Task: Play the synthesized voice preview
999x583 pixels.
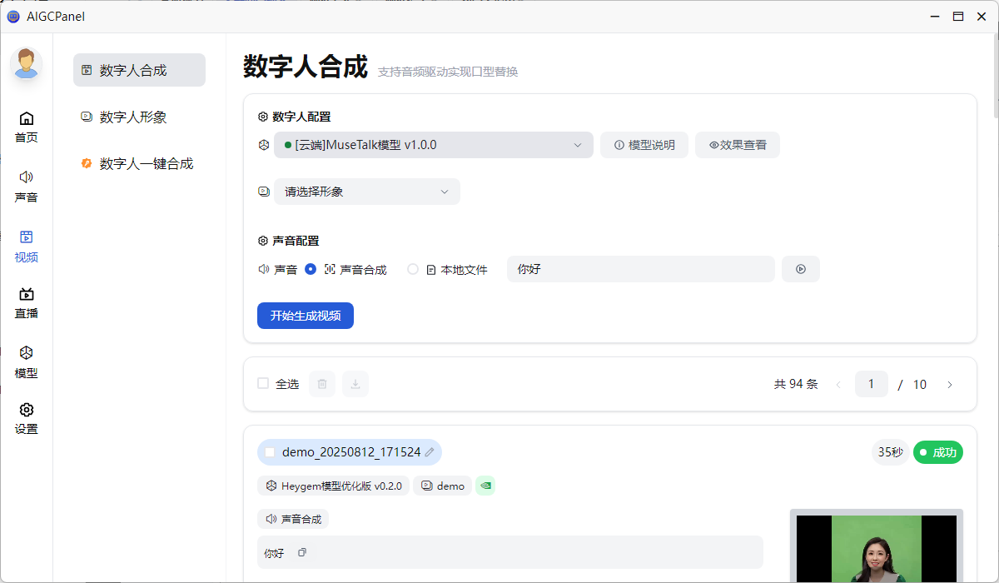Action: (800, 268)
